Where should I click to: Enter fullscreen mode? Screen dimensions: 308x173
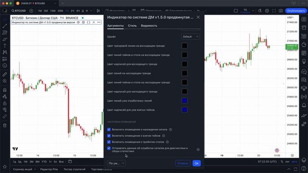[x=274, y=11]
